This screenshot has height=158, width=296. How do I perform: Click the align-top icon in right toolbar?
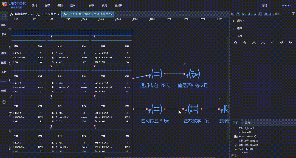(261, 14)
